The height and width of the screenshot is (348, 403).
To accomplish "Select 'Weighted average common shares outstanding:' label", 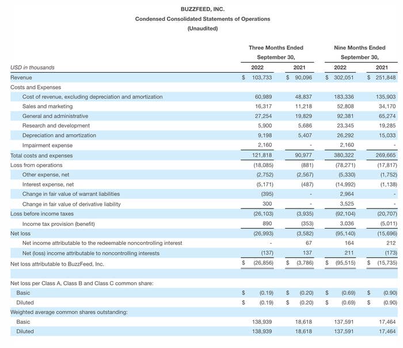I will (69, 312).
